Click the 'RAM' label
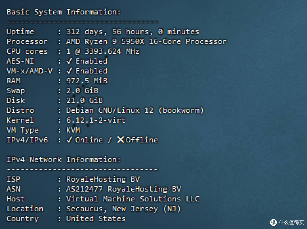The image size is (307, 229). click(14, 81)
